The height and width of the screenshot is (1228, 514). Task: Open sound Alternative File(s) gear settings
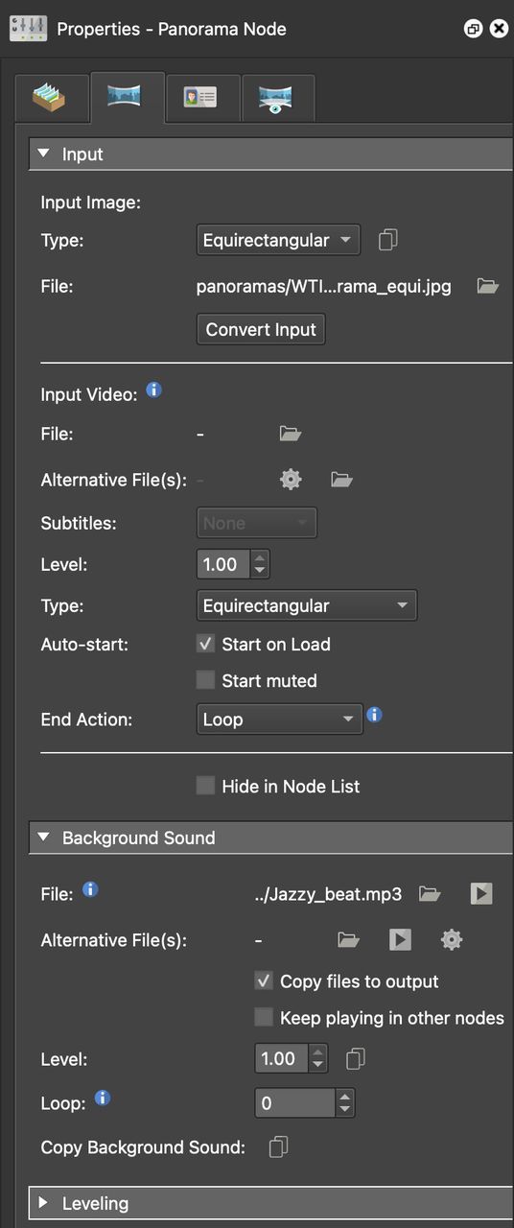[452, 940]
